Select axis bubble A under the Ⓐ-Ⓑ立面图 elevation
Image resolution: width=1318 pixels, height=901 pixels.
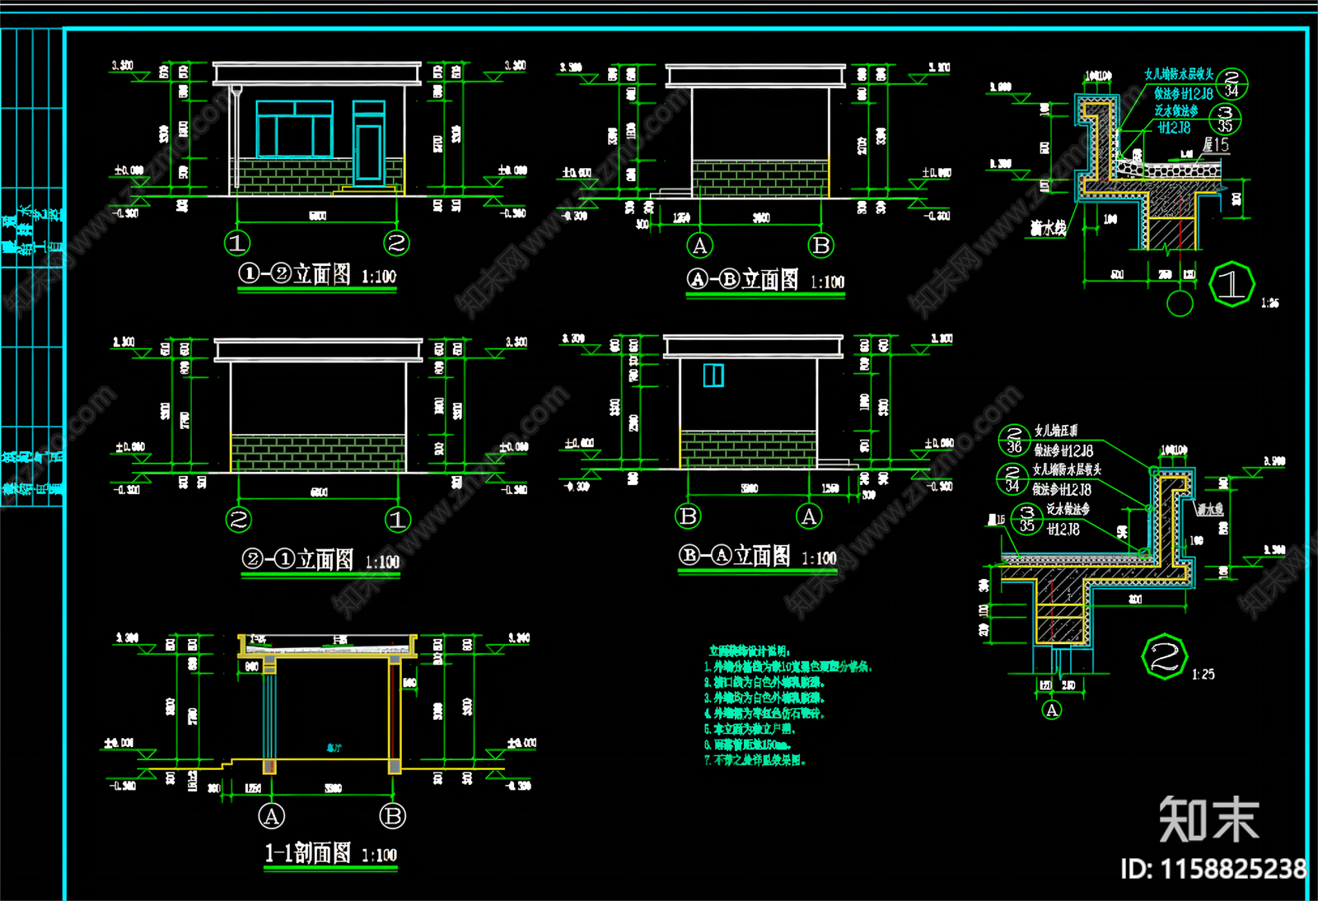699,245
